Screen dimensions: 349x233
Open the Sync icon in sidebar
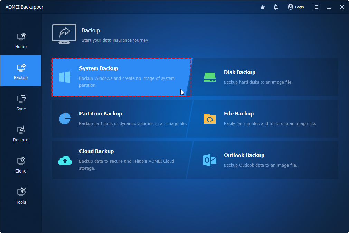coord(21,99)
